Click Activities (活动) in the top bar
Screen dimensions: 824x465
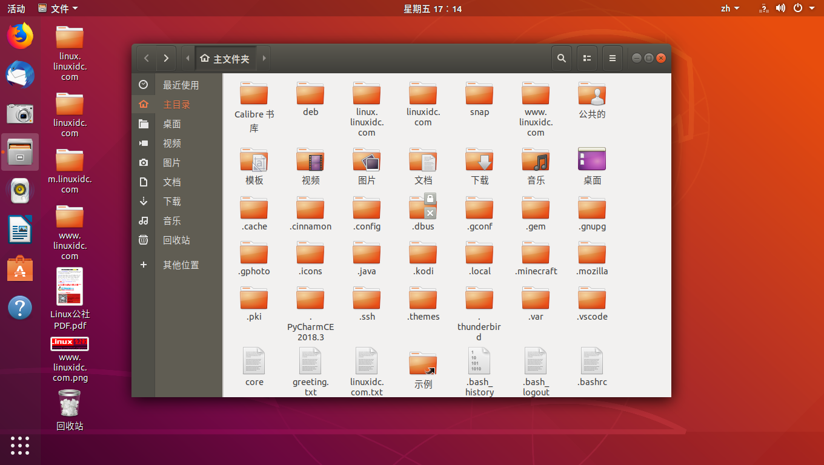tap(16, 8)
